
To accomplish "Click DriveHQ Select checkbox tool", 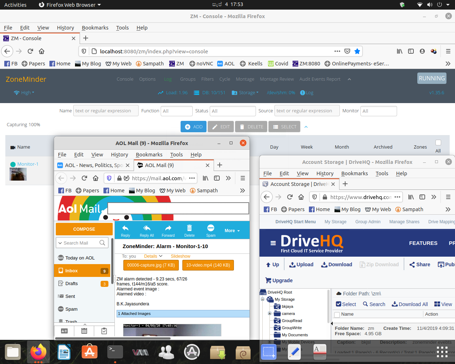I will click(x=346, y=304).
